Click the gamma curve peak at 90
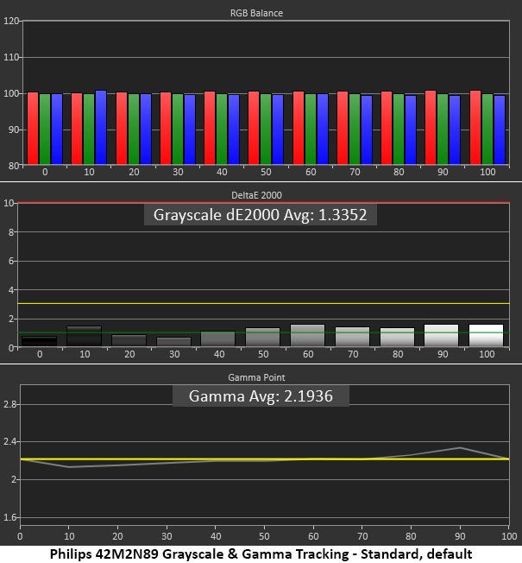 (x=460, y=448)
